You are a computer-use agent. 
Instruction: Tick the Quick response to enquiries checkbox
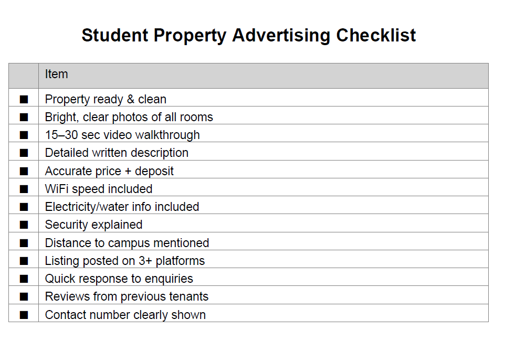tap(24, 279)
